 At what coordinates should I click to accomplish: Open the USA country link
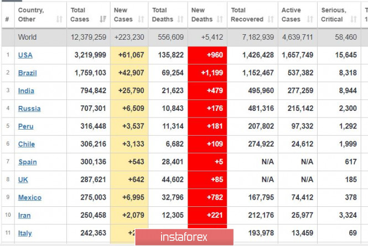pyautogui.click(x=25, y=55)
